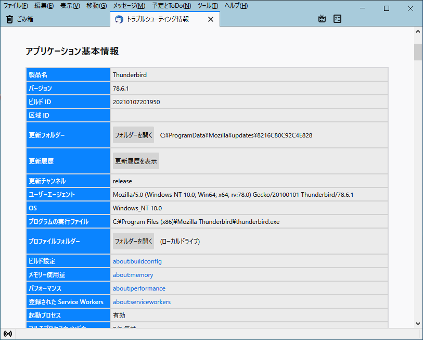
Task: Switch to the ごみ箱 tab
Action: 55,19
